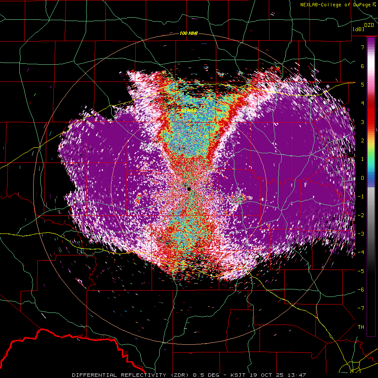Click the 0 value on color scale
The height and width of the screenshot is (378, 378).
[x=362, y=178]
